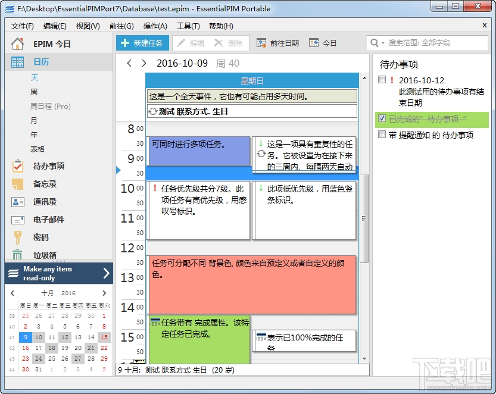Viewport: 496px width, 394px height.
Task: Click red exclamation on 2016-10-12 todo
Action: pos(392,80)
